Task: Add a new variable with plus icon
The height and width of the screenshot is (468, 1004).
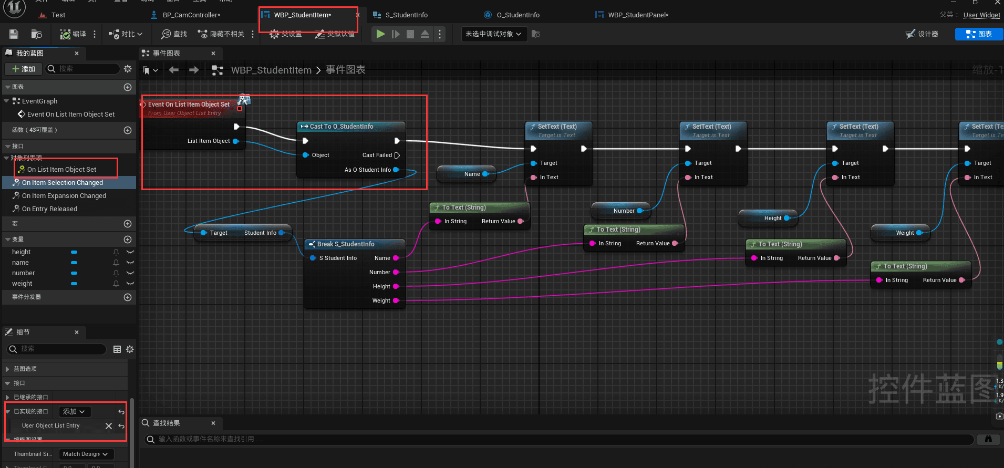Action: [128, 240]
